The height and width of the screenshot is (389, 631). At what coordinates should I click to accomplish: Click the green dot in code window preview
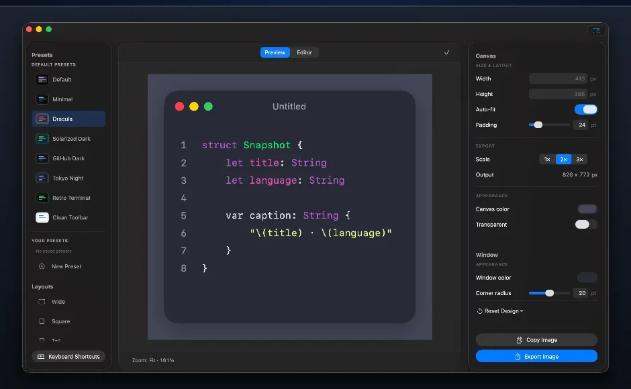(208, 106)
